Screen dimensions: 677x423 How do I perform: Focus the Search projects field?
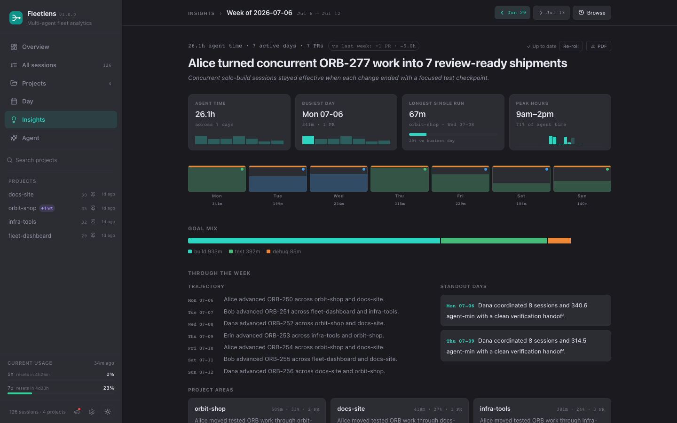[x=61, y=160]
